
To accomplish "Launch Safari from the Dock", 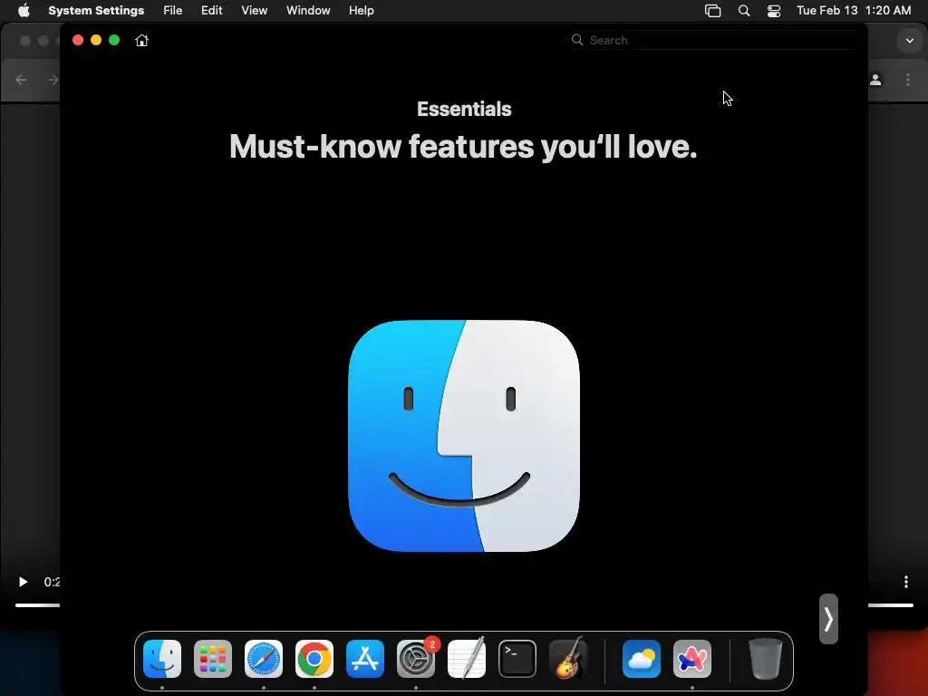I will tap(264, 659).
